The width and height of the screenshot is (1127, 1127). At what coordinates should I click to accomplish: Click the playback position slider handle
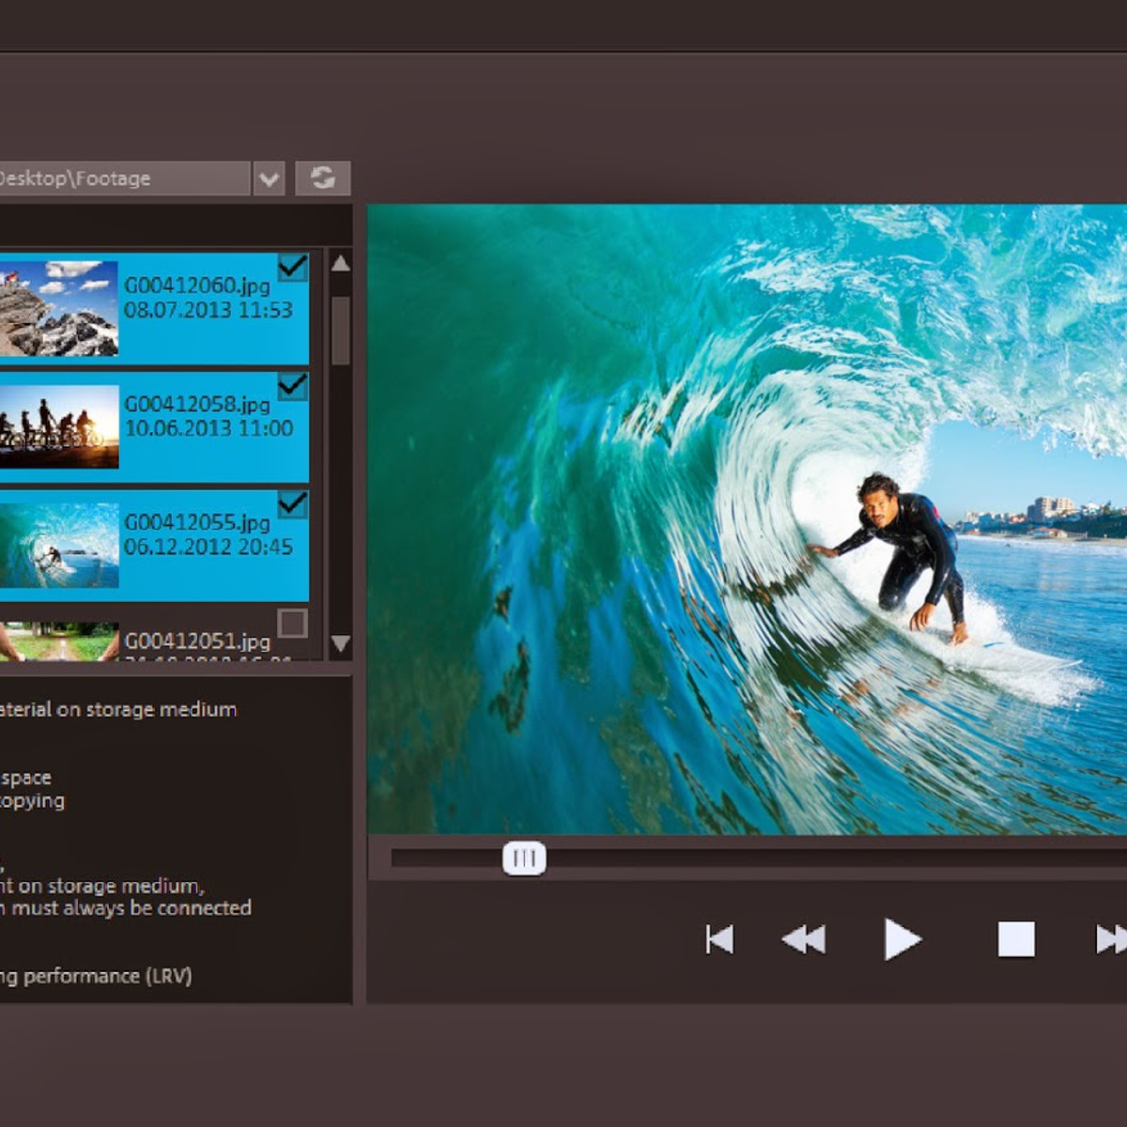pos(524,858)
